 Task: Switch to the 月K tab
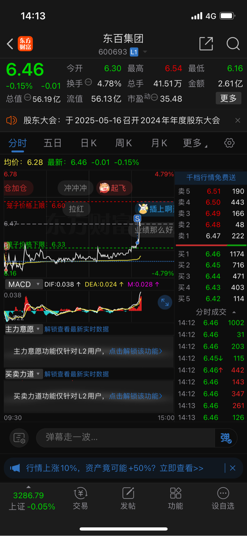pyautogui.click(x=159, y=143)
